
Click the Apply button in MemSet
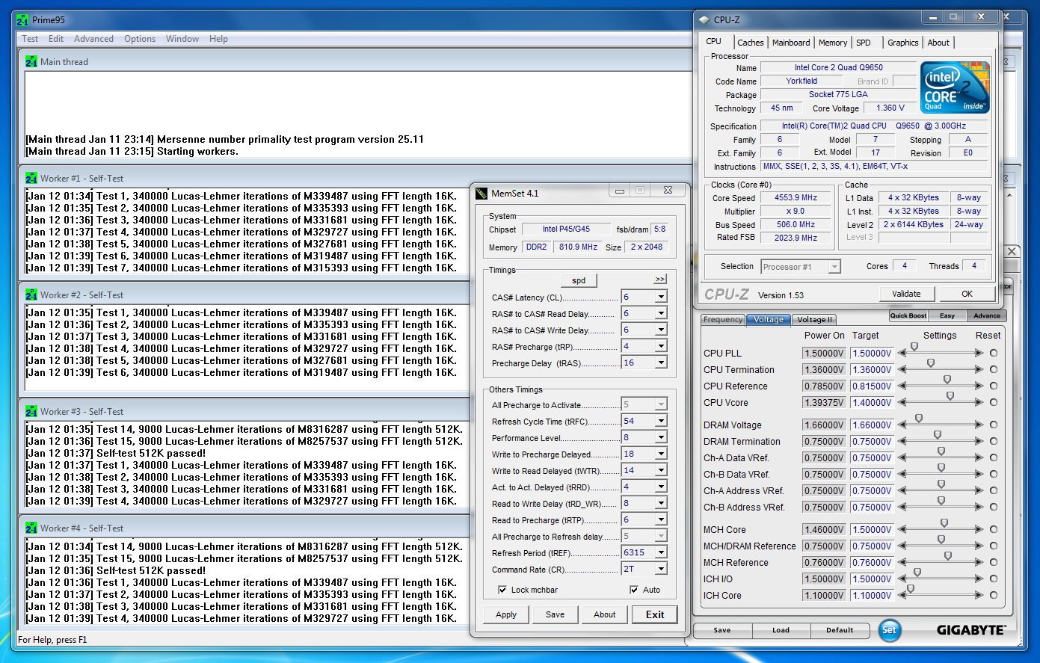point(506,614)
